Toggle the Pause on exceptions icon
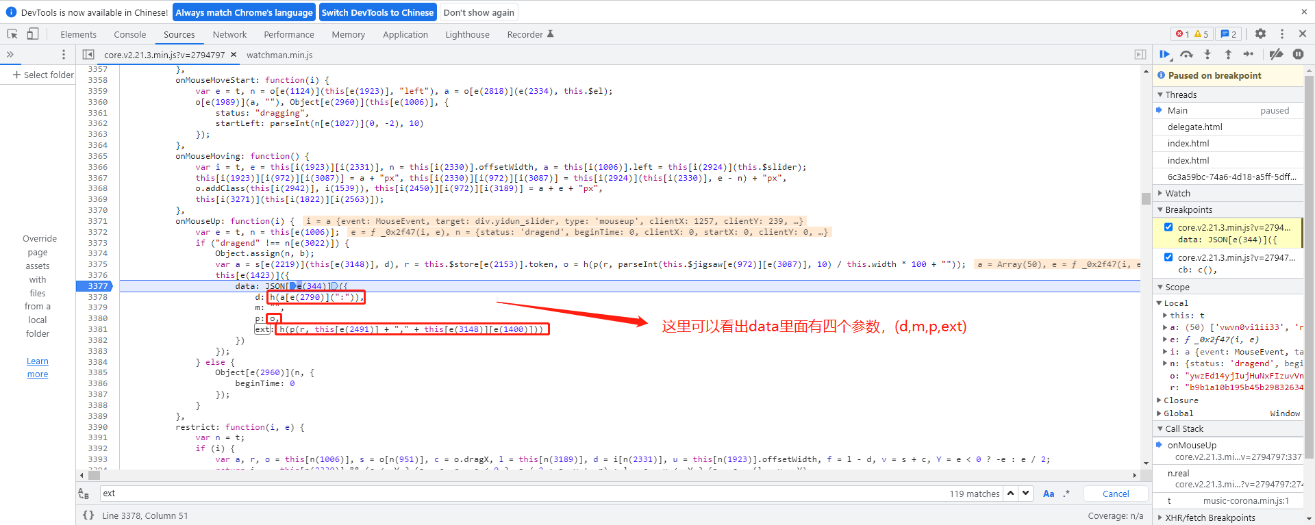The image size is (1315, 525). pyautogui.click(x=1298, y=54)
